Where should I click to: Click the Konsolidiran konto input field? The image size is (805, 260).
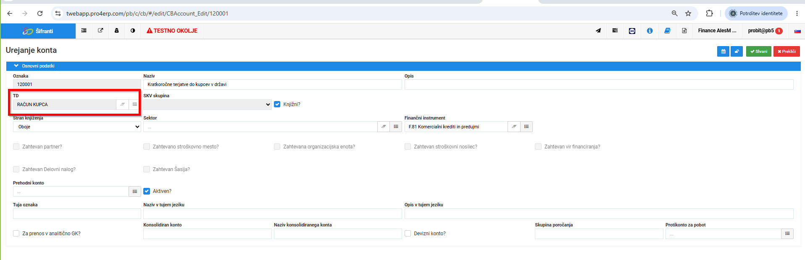point(208,234)
